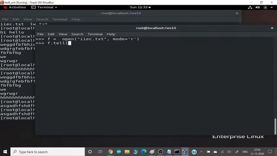Screen dimensions: 277x156
Task: Open View menu in background terminal window
Action: coord(28,19)
